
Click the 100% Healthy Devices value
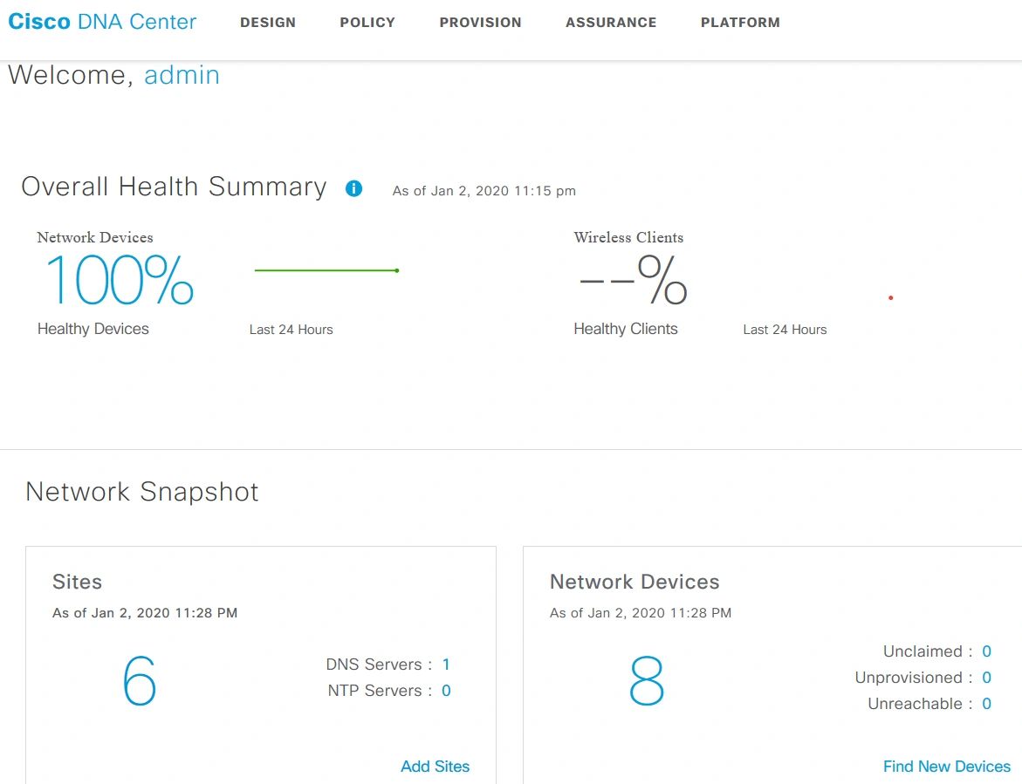[119, 280]
